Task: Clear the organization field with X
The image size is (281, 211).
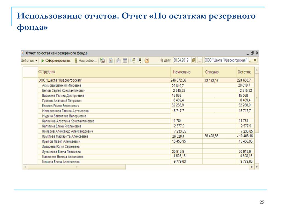Action: [255, 60]
